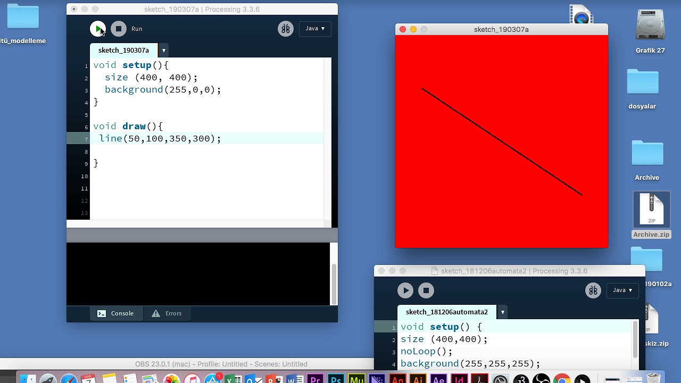The image size is (681, 383).
Task: Open OBS from Dock
Action: (x=541, y=378)
